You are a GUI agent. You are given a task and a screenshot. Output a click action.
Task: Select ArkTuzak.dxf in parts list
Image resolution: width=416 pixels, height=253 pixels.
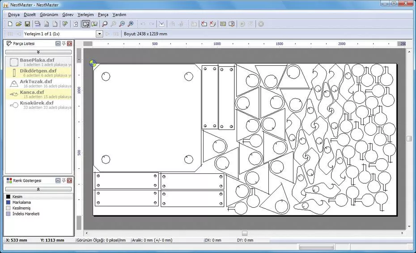click(x=38, y=83)
